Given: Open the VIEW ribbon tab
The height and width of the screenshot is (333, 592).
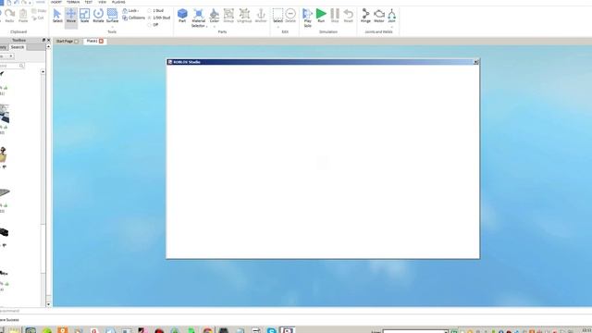Looking at the screenshot, I should click(x=102, y=2).
